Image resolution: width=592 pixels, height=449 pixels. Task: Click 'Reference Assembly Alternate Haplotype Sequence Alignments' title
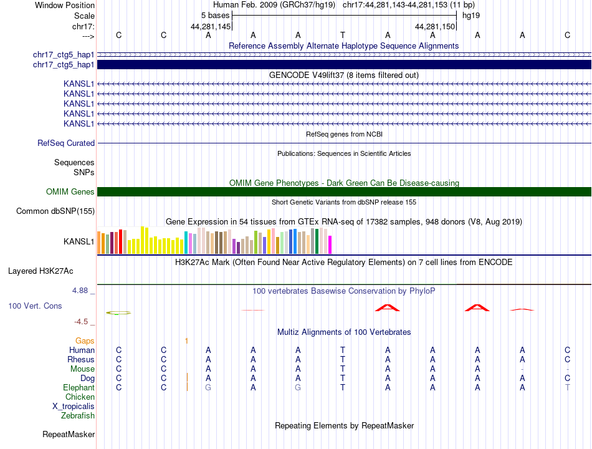pyautogui.click(x=344, y=46)
